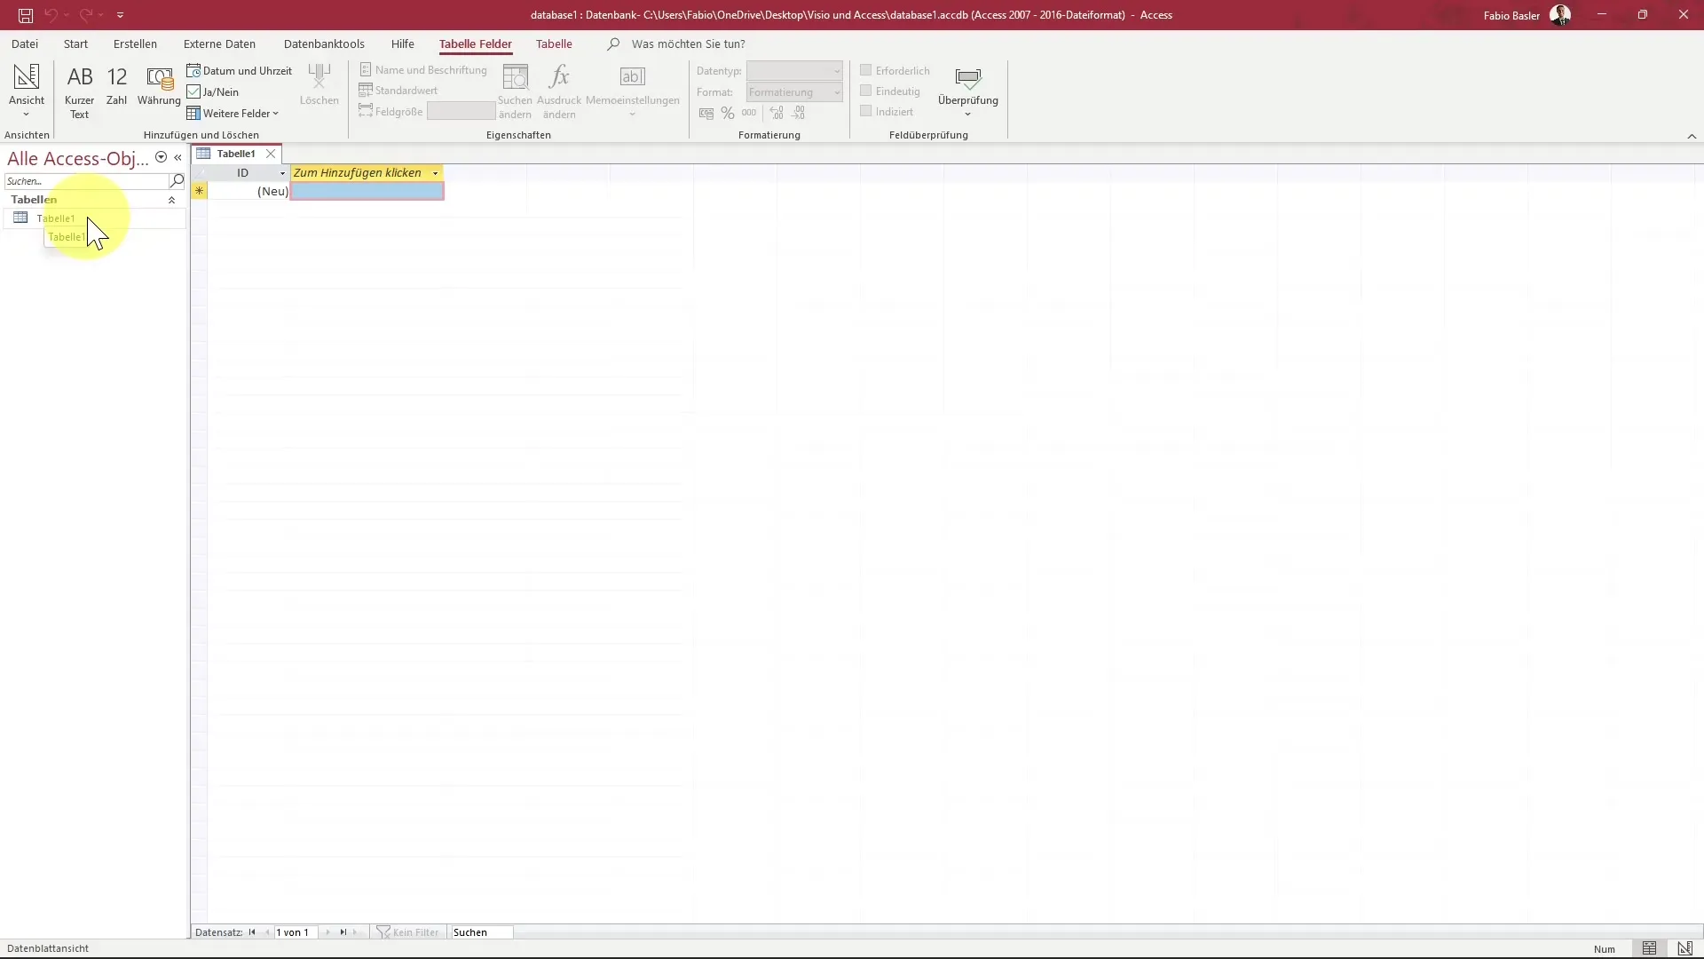Click the Redo icon in title bar
Image resolution: width=1704 pixels, height=959 pixels.
pyautogui.click(x=85, y=15)
